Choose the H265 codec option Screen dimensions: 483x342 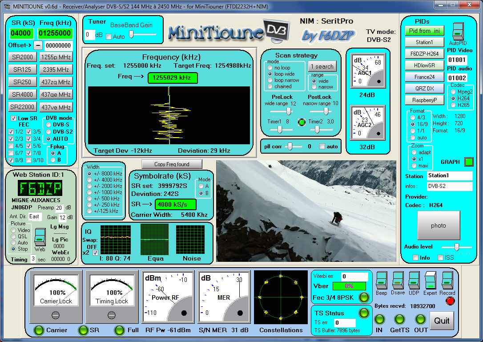[x=453, y=105]
